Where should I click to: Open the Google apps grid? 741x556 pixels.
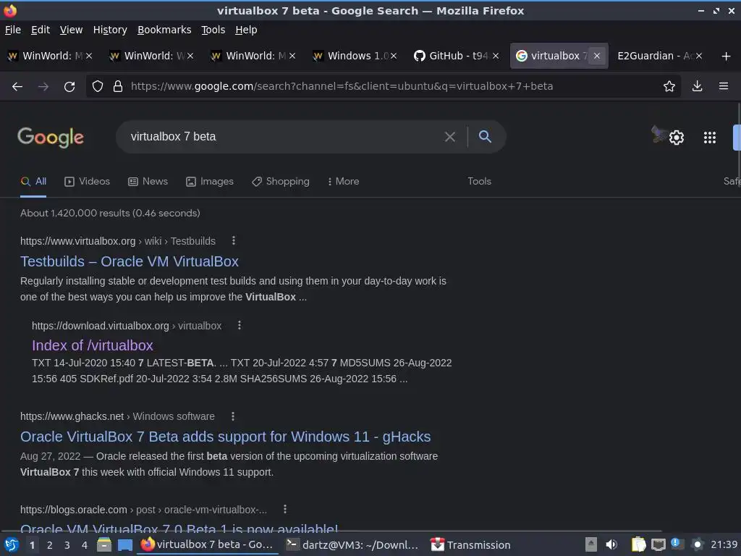[710, 138]
